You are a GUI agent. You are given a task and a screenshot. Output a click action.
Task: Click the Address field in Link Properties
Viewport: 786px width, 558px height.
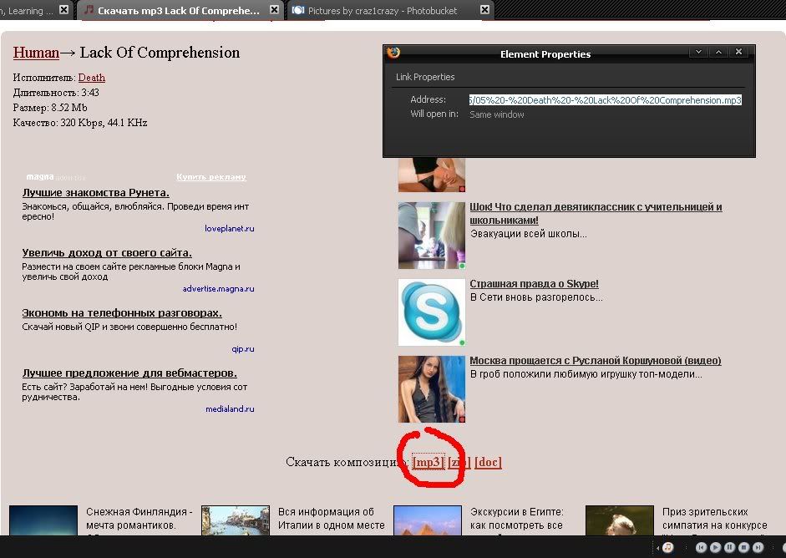[605, 100]
